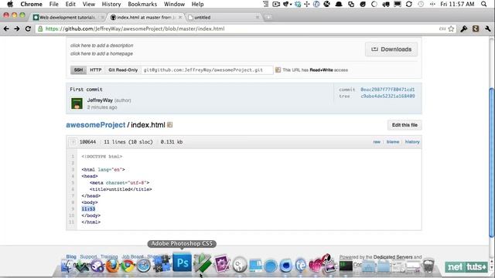Open the Edit menu

pos(70,4)
